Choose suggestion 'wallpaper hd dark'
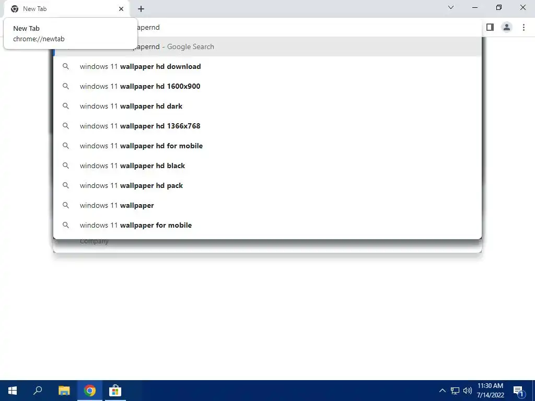This screenshot has height=401, width=535. click(267, 106)
